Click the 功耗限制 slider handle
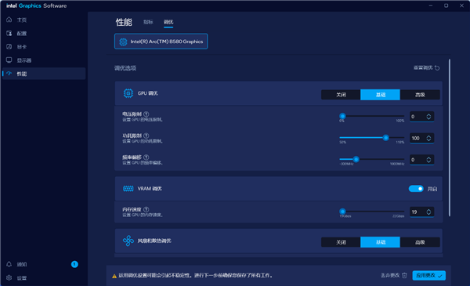Screen dimensions: 470x286 tap(385, 138)
